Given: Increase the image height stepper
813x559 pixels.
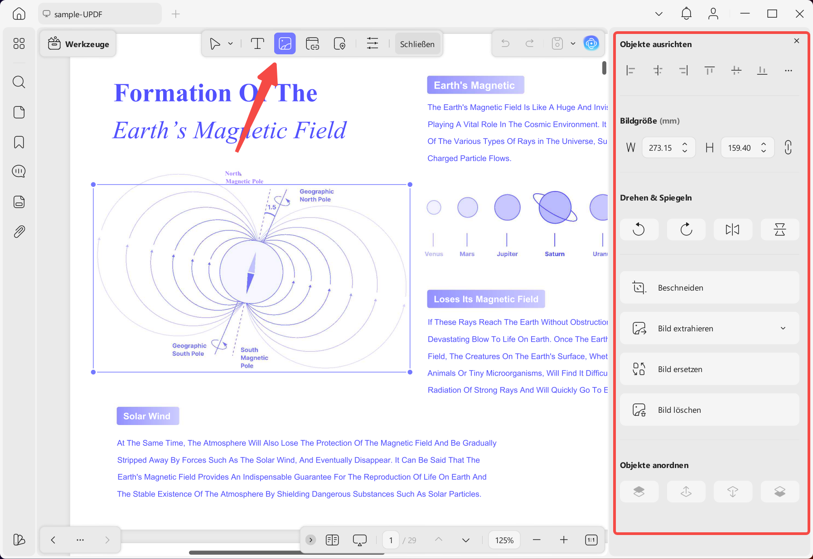Looking at the screenshot, I should pos(764,144).
